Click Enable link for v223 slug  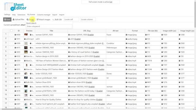click(77, 39)
